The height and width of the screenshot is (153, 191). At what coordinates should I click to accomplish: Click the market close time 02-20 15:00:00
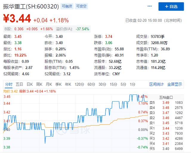[150, 20]
